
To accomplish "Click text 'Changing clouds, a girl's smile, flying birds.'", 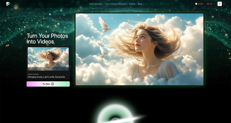I will pyautogui.click(x=46, y=77).
